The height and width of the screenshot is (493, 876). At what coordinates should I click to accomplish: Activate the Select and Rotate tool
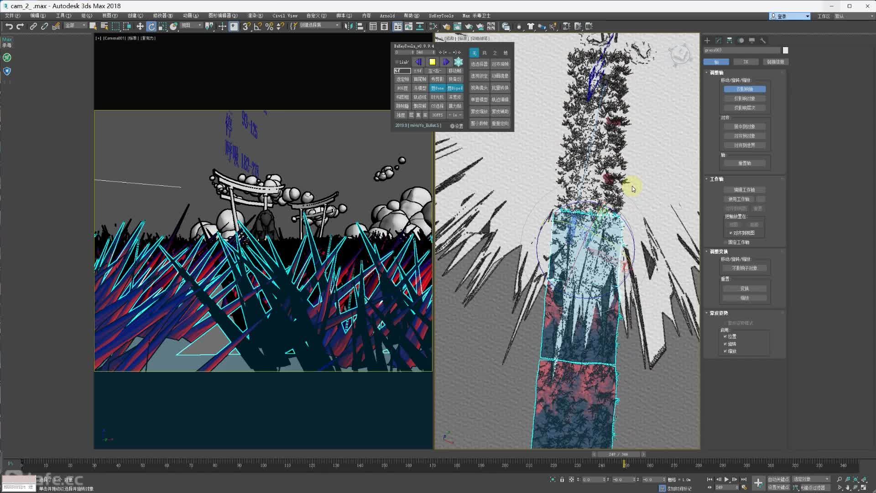[x=151, y=26]
